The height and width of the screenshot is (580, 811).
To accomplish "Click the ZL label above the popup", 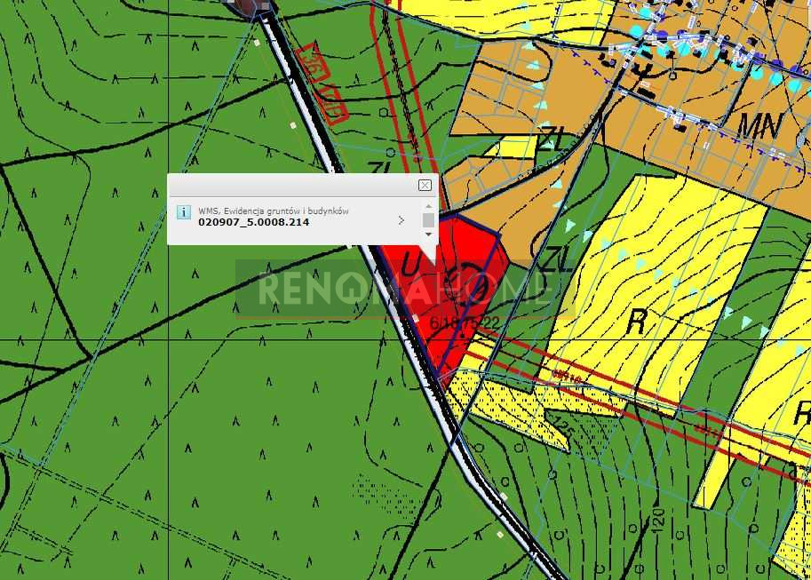I will [381, 169].
